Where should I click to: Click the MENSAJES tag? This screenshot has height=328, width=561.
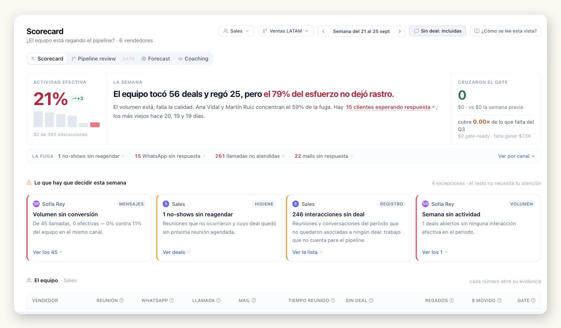pos(132,204)
